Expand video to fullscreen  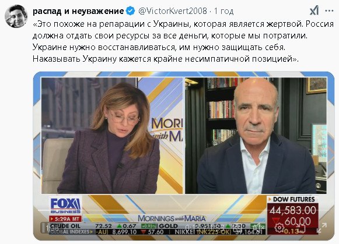[321, 228]
